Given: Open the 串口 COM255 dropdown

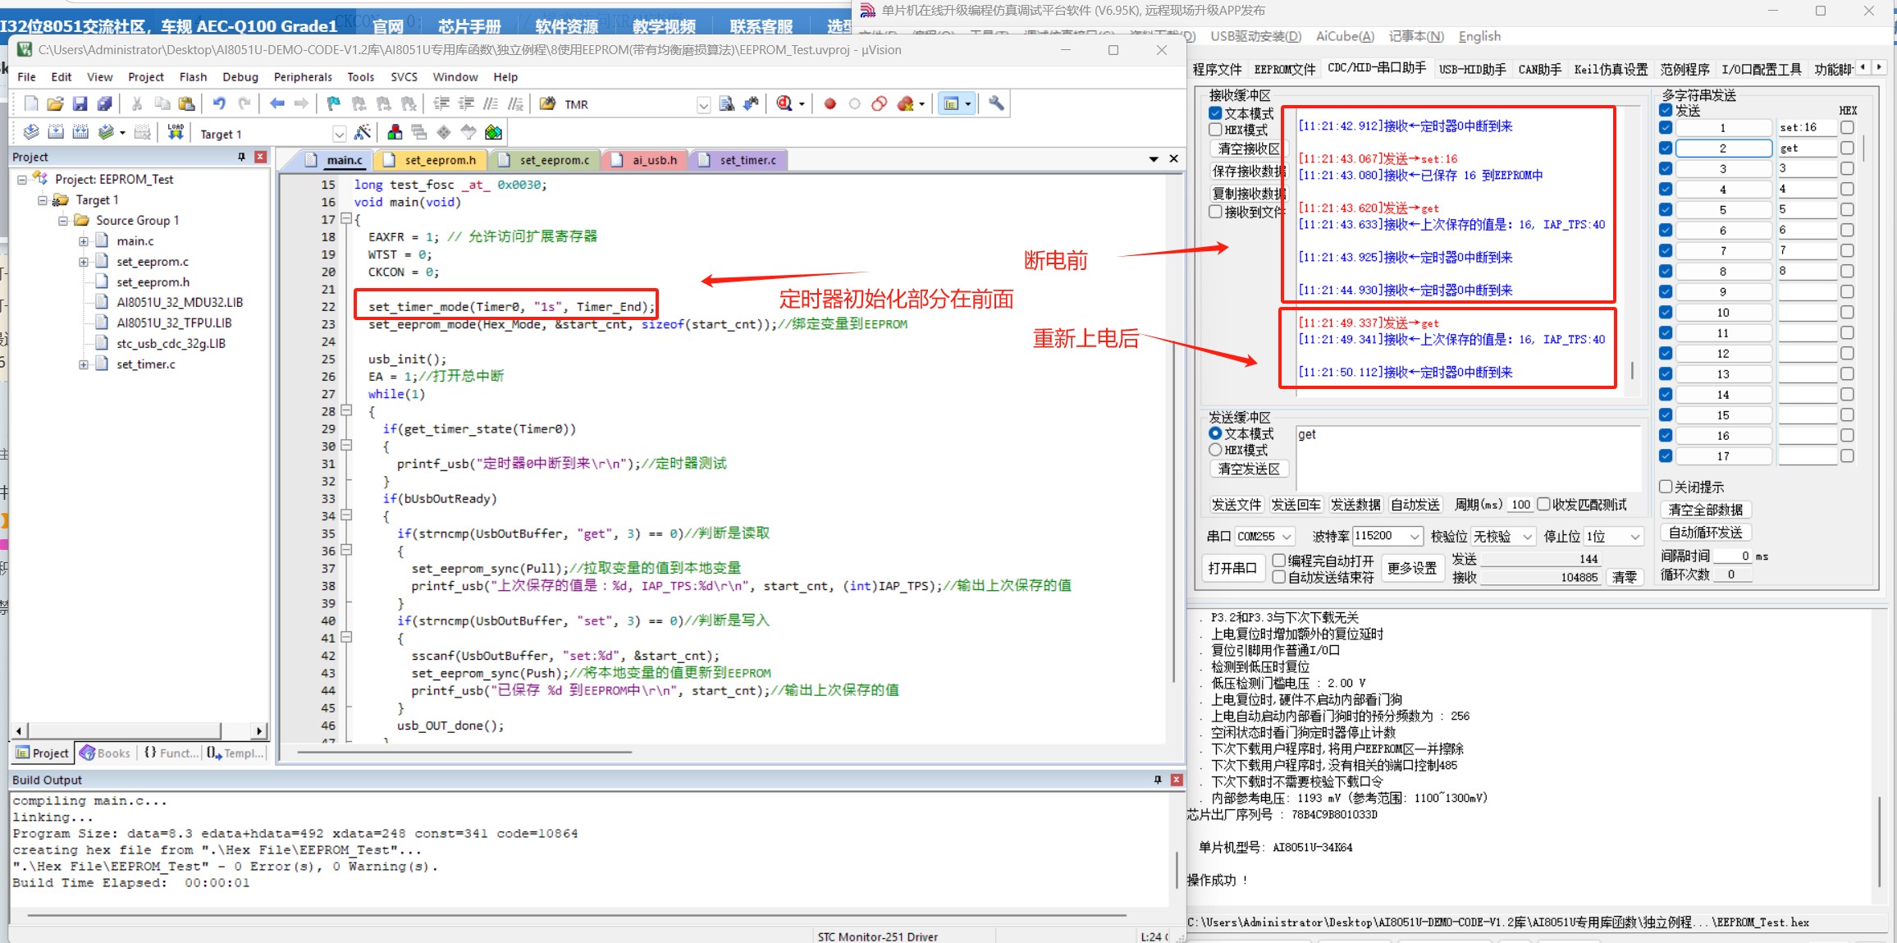Looking at the screenshot, I should (x=1264, y=536).
